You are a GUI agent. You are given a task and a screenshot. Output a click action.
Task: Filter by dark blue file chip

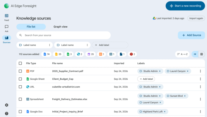(x=122, y=54)
